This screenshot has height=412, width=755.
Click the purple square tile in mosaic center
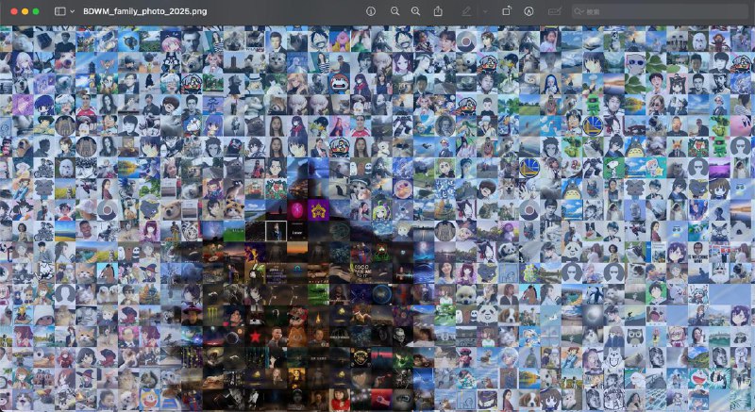coord(316,208)
